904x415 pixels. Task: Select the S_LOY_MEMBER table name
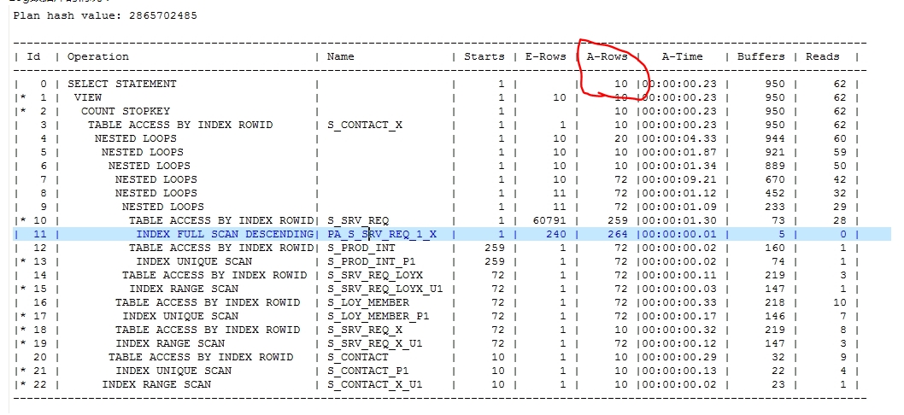tap(368, 302)
